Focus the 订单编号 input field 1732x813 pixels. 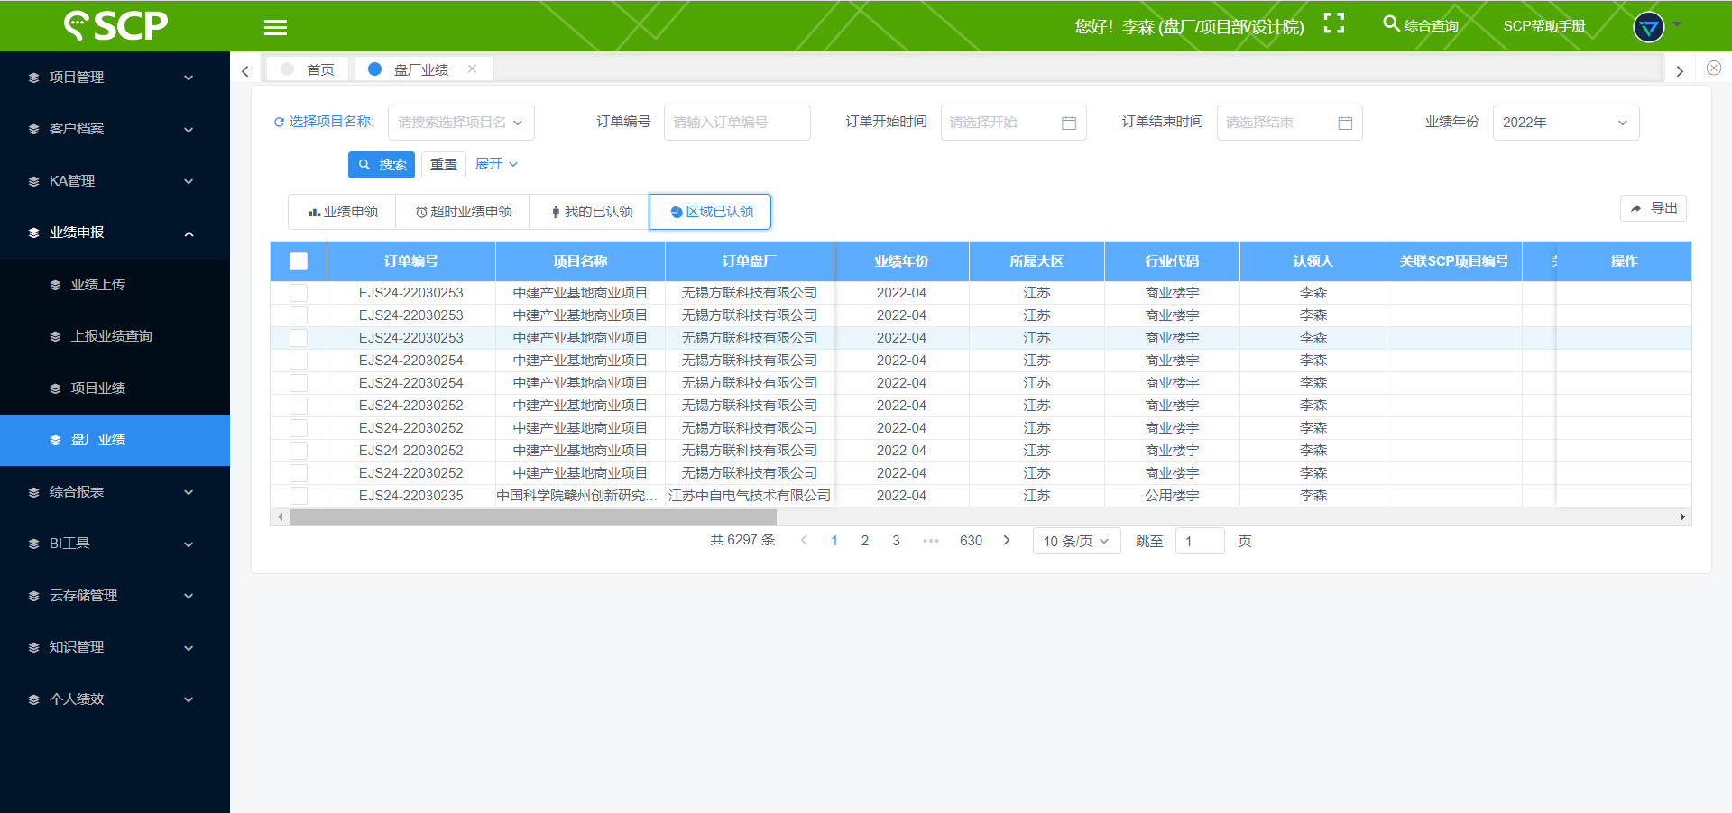(x=737, y=123)
